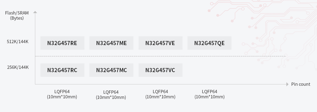
Task: Click the N32G457RE part number box
Action: 62,43
